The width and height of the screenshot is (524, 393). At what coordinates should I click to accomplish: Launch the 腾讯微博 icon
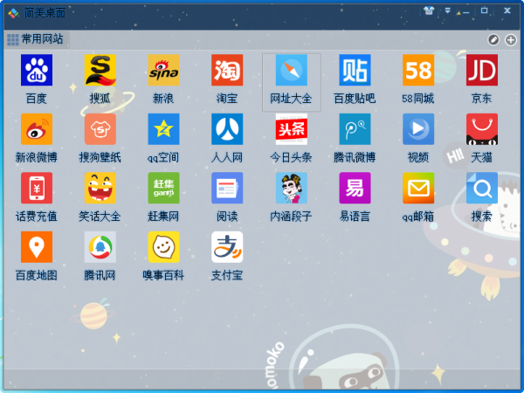pyautogui.click(x=355, y=129)
